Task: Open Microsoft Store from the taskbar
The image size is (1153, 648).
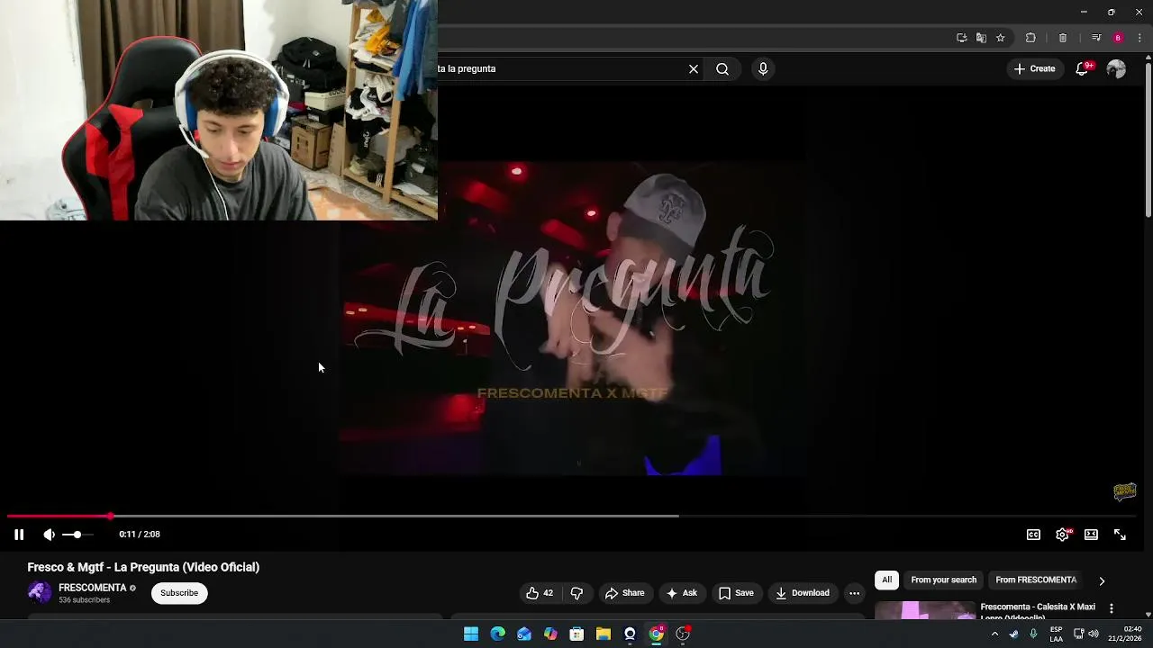Action: pyautogui.click(x=576, y=634)
